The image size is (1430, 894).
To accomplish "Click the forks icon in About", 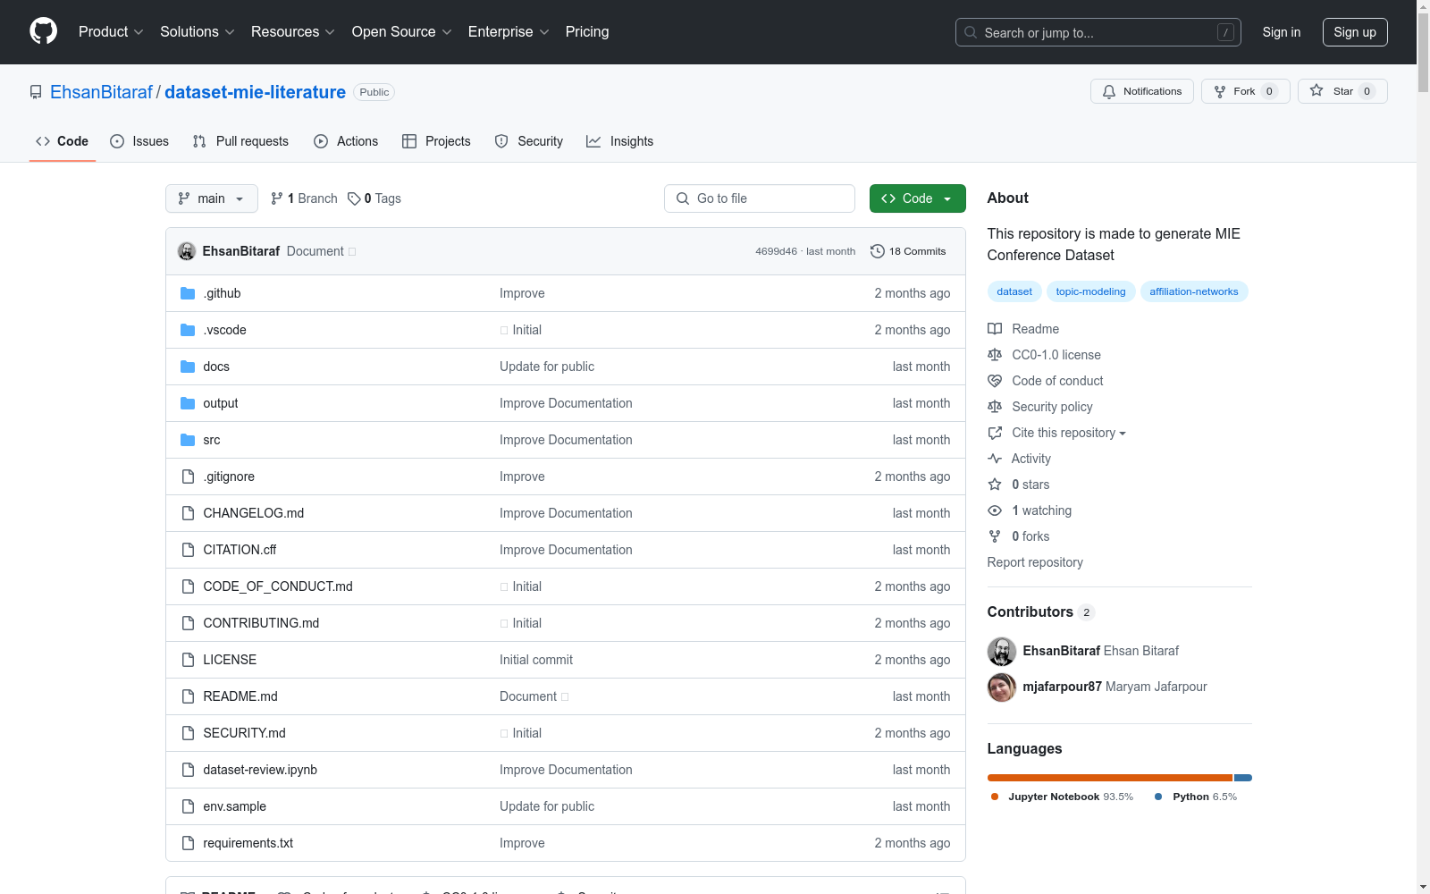I will [995, 536].
